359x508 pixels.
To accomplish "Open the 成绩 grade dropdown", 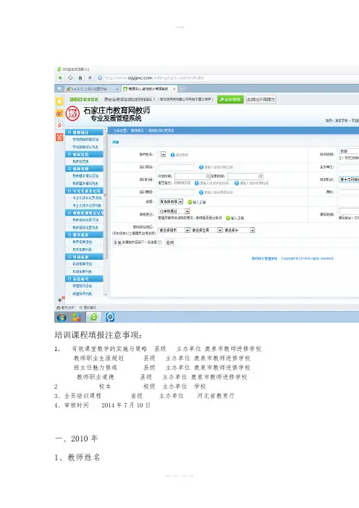I will 171,201.
